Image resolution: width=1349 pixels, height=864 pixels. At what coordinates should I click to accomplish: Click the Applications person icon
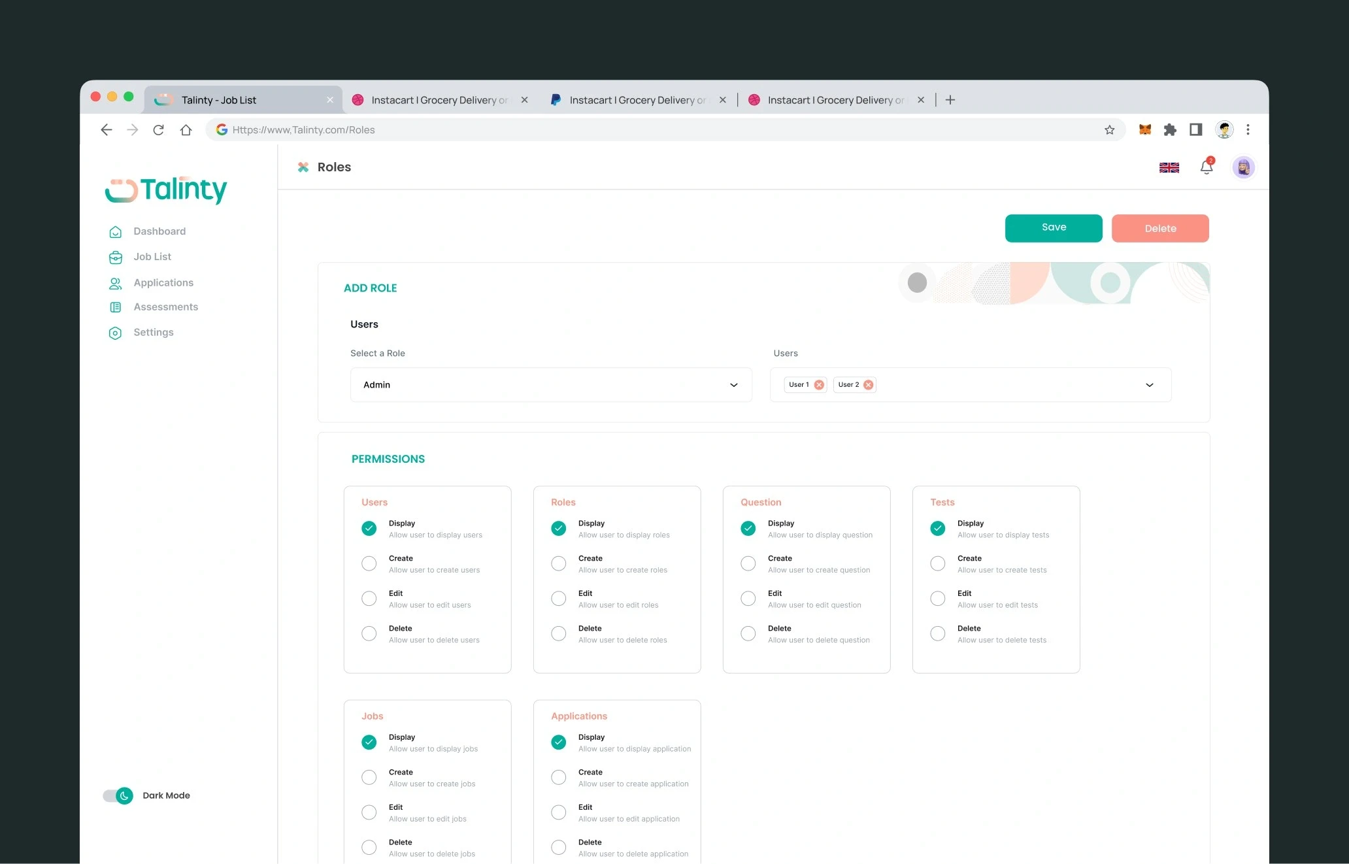tap(115, 283)
